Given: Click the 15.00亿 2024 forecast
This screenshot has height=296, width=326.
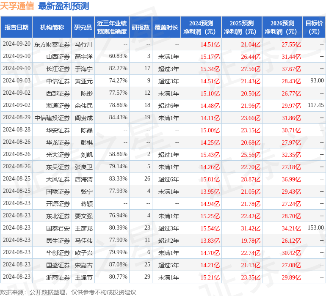Looking at the screenshot, I should point(210,130).
